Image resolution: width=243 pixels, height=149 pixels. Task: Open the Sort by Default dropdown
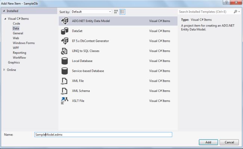tap(91, 12)
